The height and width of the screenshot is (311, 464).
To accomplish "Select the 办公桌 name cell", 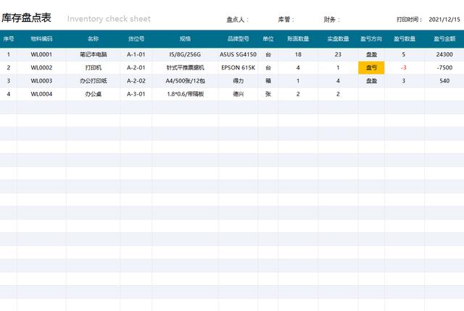I will click(x=93, y=94).
